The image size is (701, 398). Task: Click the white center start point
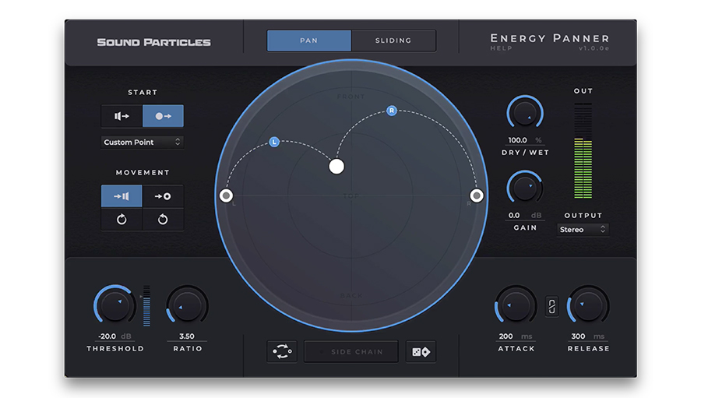336,167
